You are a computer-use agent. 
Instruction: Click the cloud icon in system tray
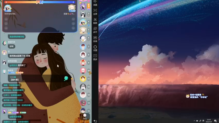[x=197, y=121]
